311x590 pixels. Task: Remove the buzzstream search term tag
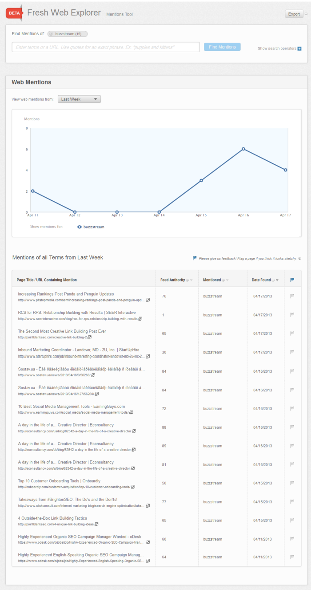52,34
